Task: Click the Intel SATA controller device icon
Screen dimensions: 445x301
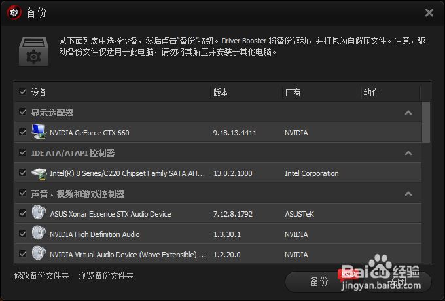Action: (39, 173)
